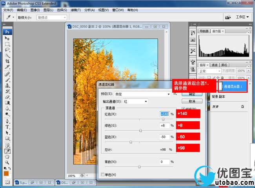
Task: Toggle lock all in Layers panel
Action: (x=222, y=78)
